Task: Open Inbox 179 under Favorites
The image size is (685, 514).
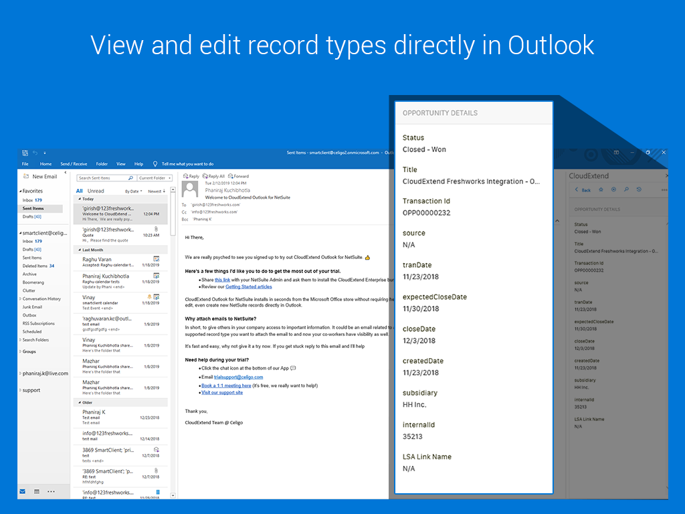Action: [32, 200]
